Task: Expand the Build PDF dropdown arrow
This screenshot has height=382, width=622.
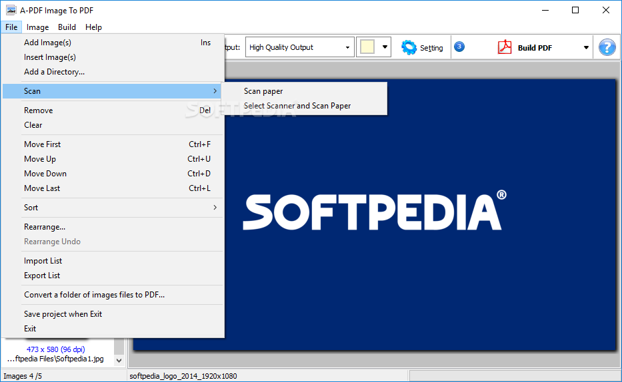Action: 586,47
